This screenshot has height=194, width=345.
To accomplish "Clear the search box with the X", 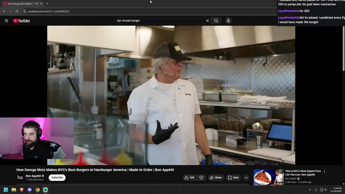I will tap(208, 21).
